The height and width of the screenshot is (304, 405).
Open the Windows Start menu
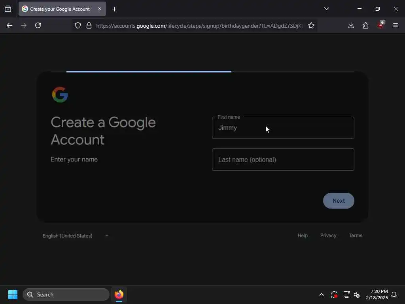click(13, 294)
